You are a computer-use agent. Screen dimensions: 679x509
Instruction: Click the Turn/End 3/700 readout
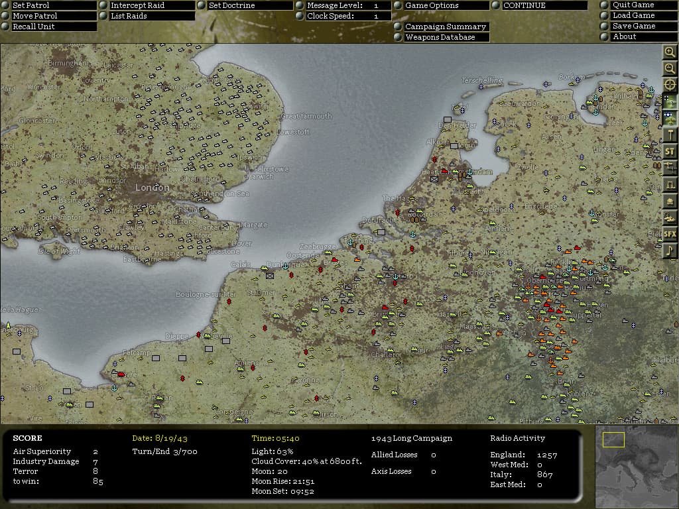(164, 451)
